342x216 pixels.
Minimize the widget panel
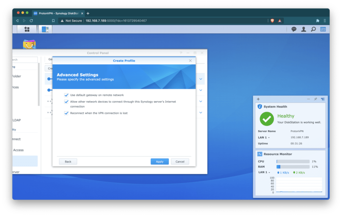pos(308,99)
